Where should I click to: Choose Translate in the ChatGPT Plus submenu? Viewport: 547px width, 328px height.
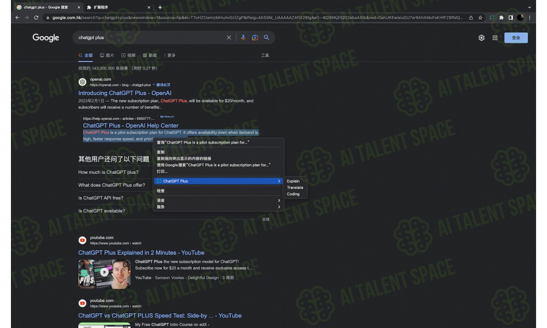295,188
